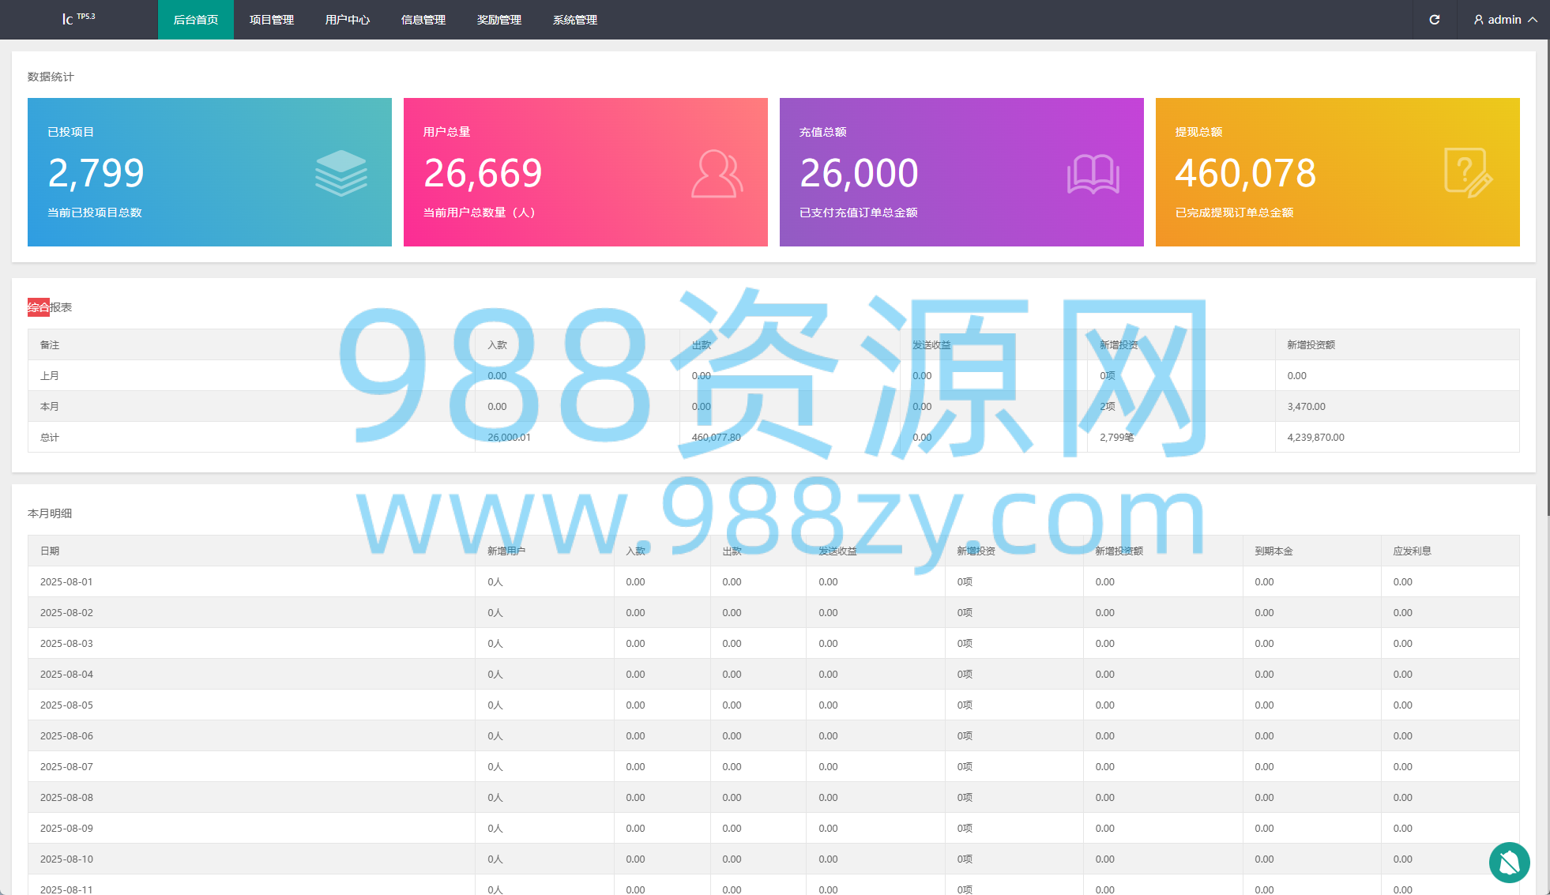Image resolution: width=1550 pixels, height=895 pixels.
Task: Open the 系统管理 menu
Action: (x=575, y=20)
